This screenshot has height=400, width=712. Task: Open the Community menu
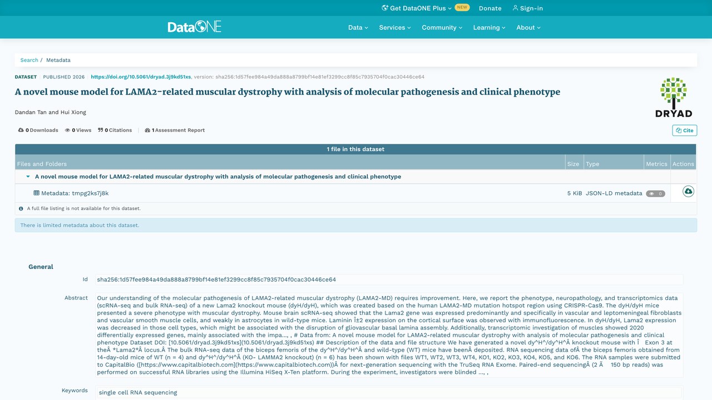coord(442,27)
